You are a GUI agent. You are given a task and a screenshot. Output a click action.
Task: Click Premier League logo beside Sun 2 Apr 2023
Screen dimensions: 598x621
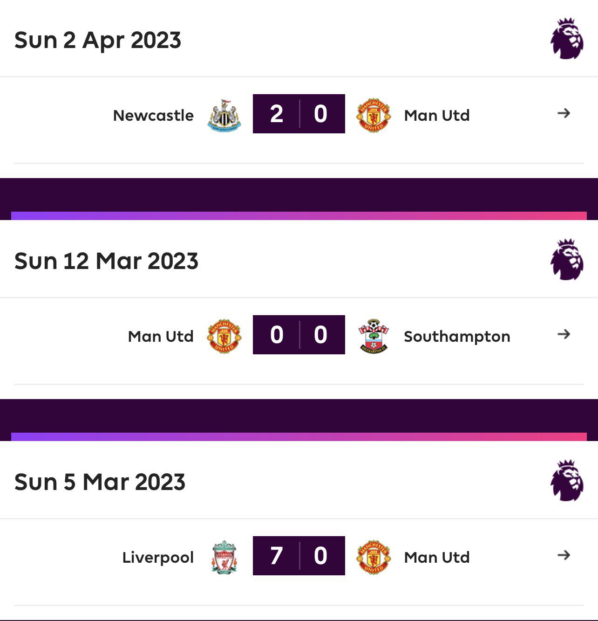567,39
